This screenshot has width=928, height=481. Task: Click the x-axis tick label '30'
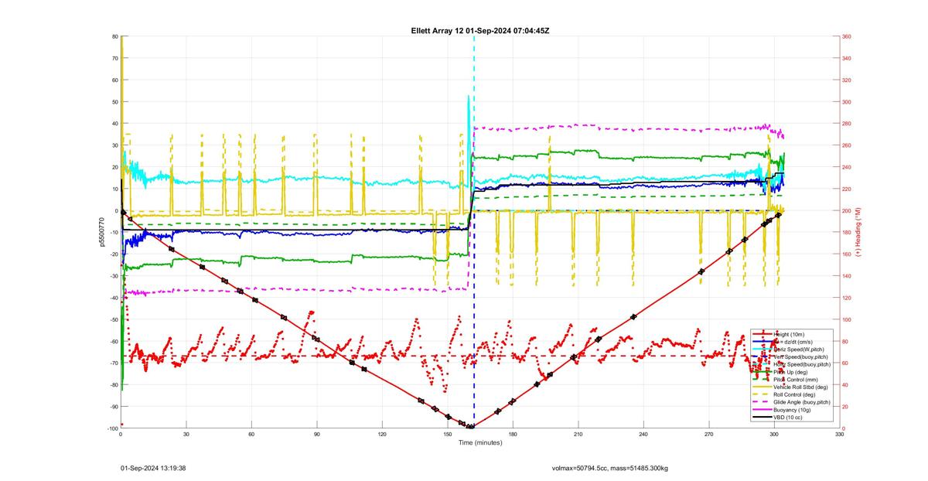click(x=186, y=435)
